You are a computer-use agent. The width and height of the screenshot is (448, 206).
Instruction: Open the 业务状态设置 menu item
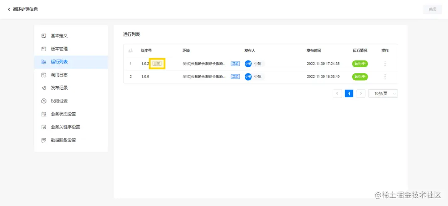(x=71, y=114)
